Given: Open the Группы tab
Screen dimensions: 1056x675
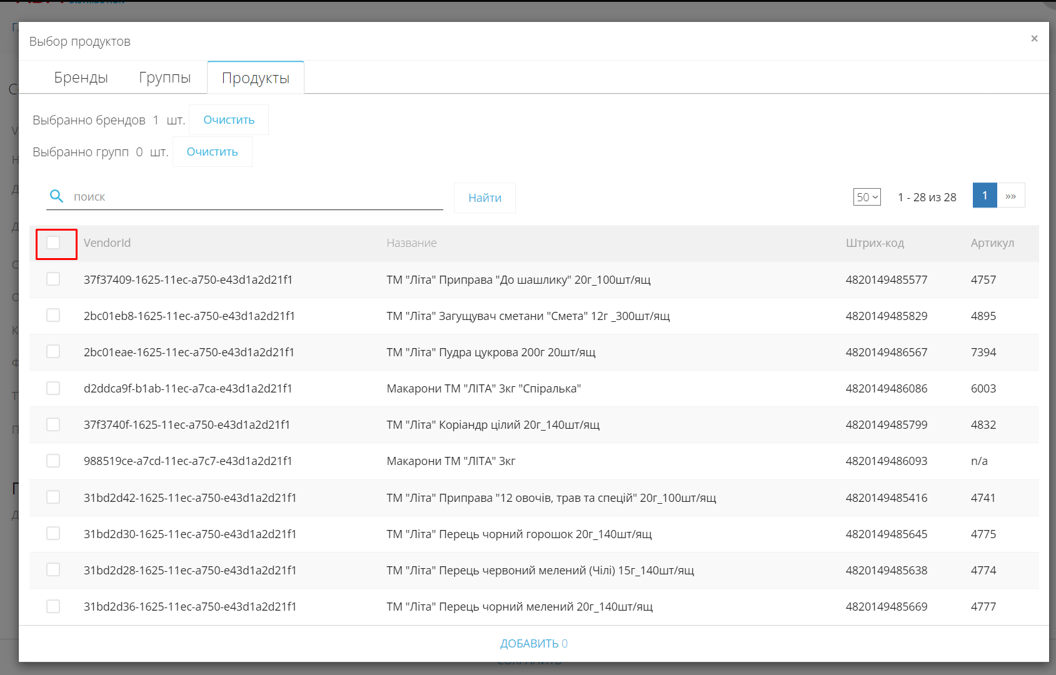Looking at the screenshot, I should click(165, 77).
